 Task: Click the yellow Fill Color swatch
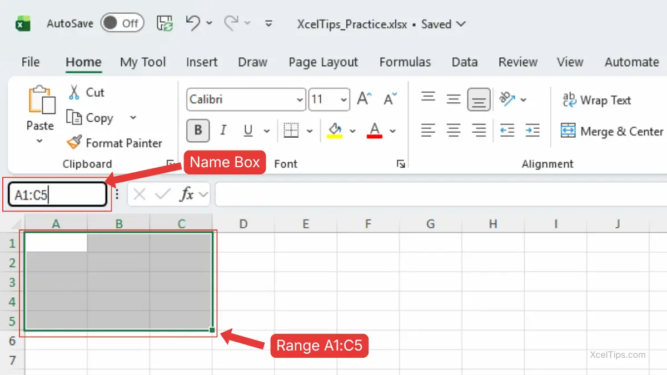coord(334,131)
